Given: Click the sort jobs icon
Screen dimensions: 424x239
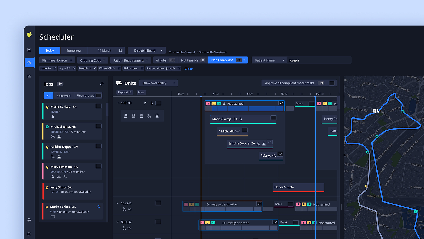Looking at the screenshot, I should pyautogui.click(x=101, y=84).
